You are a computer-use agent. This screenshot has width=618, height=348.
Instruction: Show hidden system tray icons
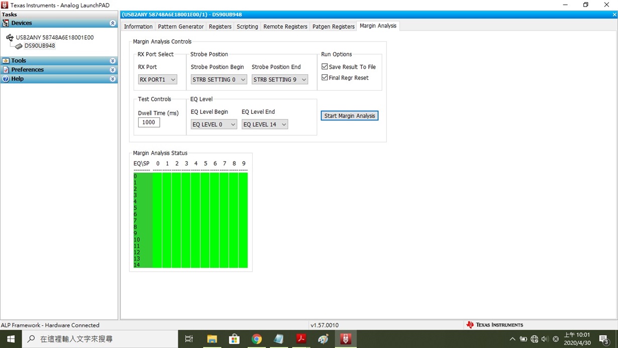tap(512, 339)
